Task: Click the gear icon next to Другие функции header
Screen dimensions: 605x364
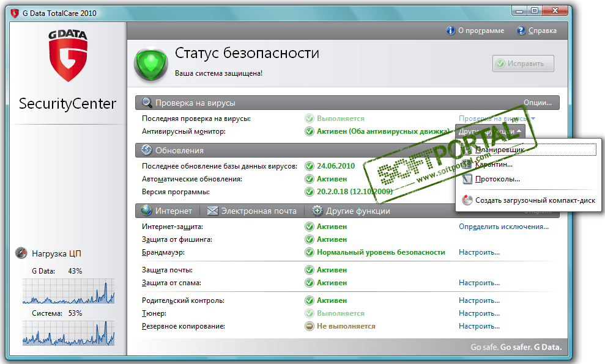Action: pos(317,210)
